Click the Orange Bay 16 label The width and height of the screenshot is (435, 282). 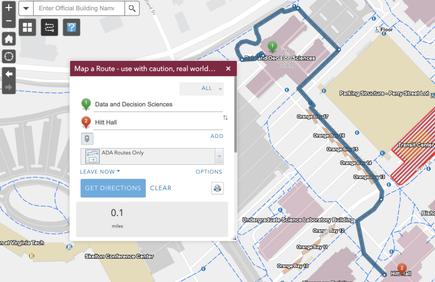tap(329, 136)
